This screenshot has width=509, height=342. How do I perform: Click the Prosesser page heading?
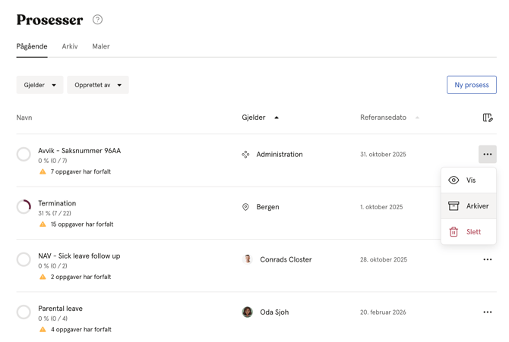pyautogui.click(x=49, y=20)
